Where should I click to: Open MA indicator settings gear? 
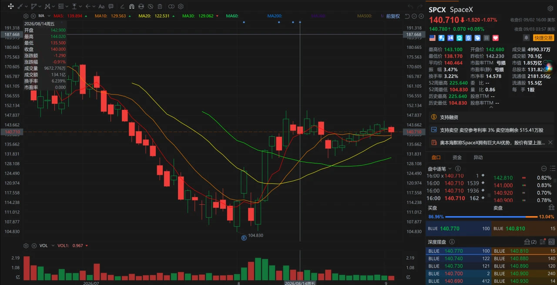(x=26, y=16)
